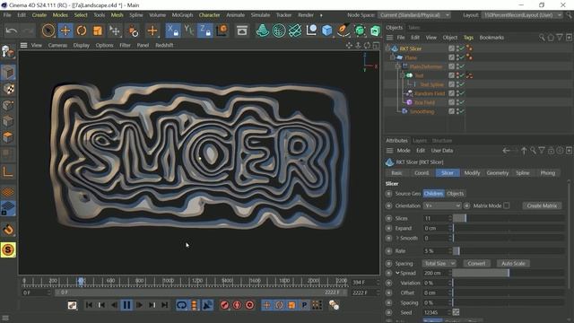Open the viewport Cameras menu

[x=57, y=45]
